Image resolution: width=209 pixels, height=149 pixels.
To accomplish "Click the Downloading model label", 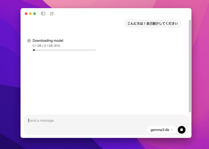I will click(x=48, y=41).
